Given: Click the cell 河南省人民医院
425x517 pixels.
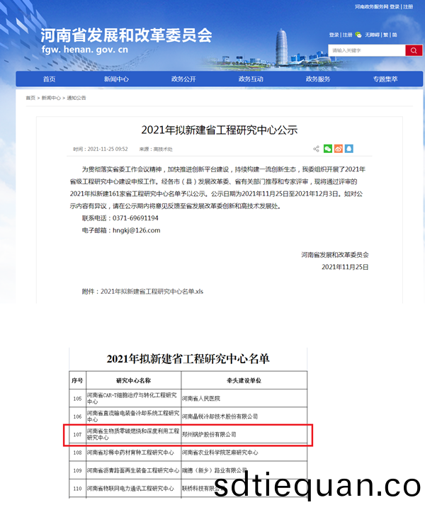Looking at the screenshot, I should [x=244, y=398].
